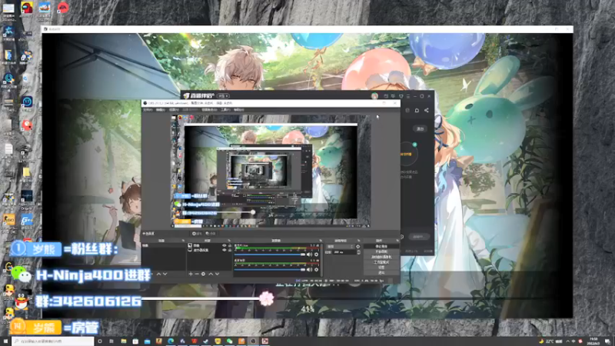Screen dimensions: 615x346
Task: Move scene up with scenes up arrow
Action: pyautogui.click(x=158, y=274)
